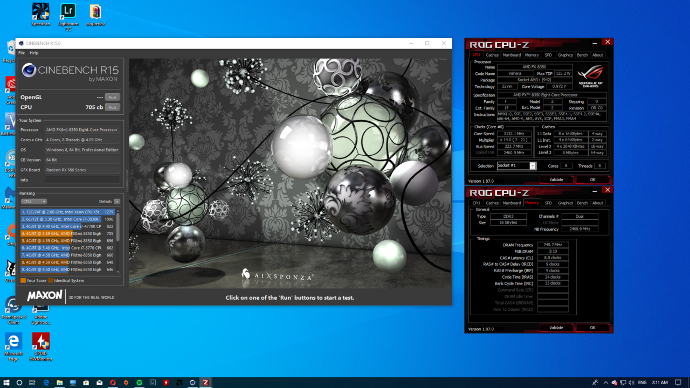Open Spotify from taskbar
Image resolution: width=690 pixels, height=388 pixels.
[x=139, y=383]
